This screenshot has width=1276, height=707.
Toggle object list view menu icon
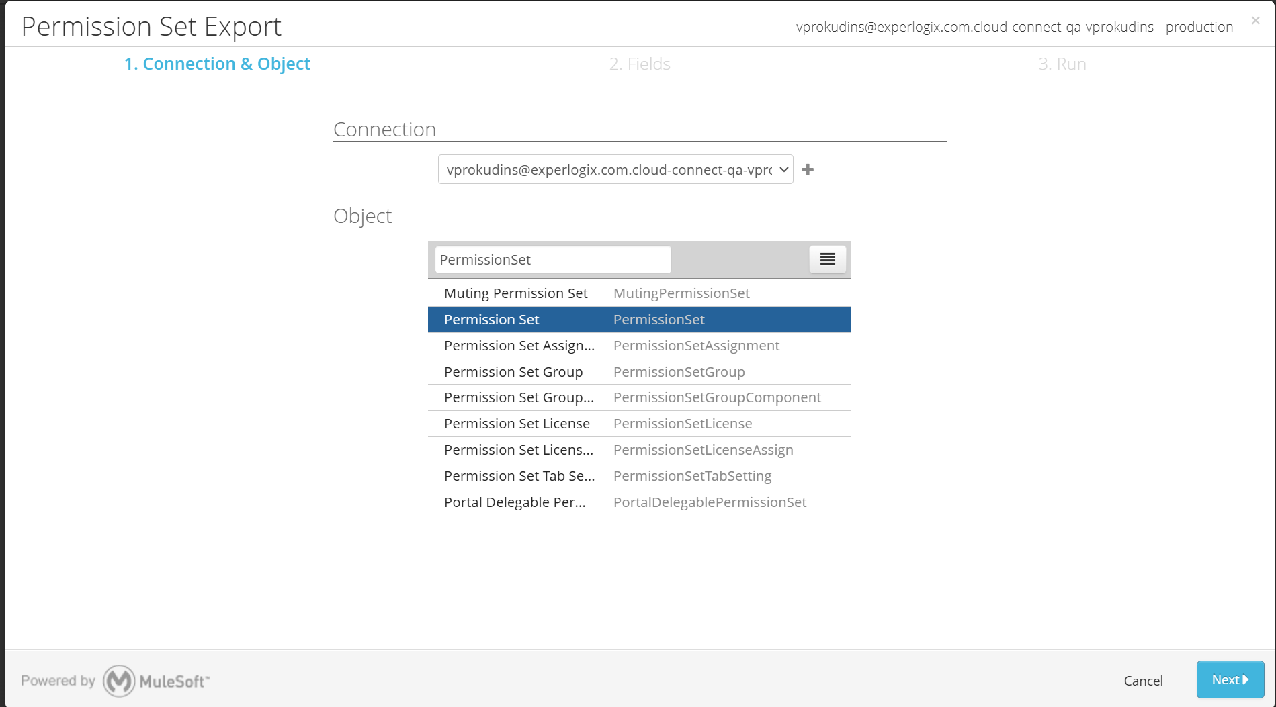coord(827,259)
